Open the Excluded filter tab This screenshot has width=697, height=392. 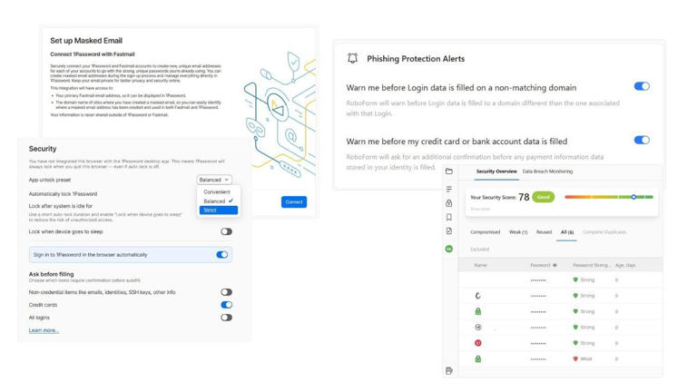tap(479, 250)
